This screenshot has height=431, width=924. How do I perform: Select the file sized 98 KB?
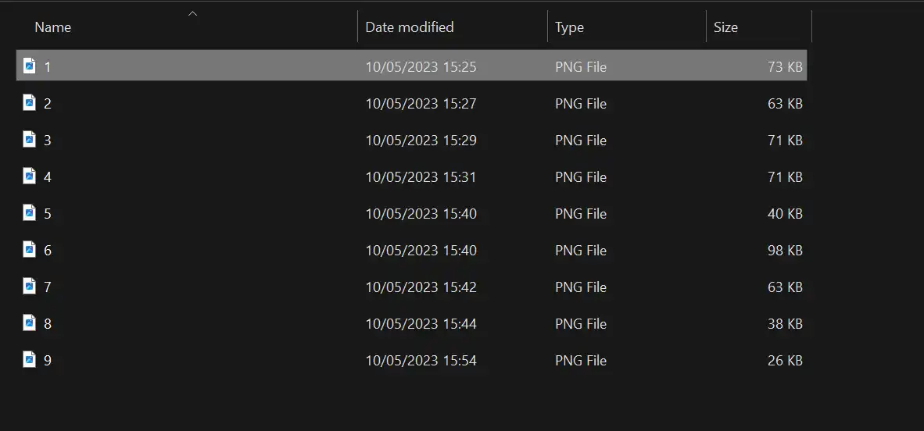(x=411, y=250)
